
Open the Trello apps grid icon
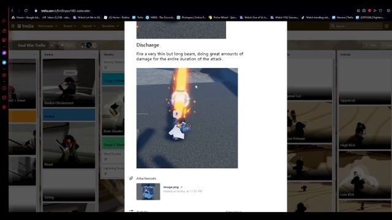tap(13, 26)
